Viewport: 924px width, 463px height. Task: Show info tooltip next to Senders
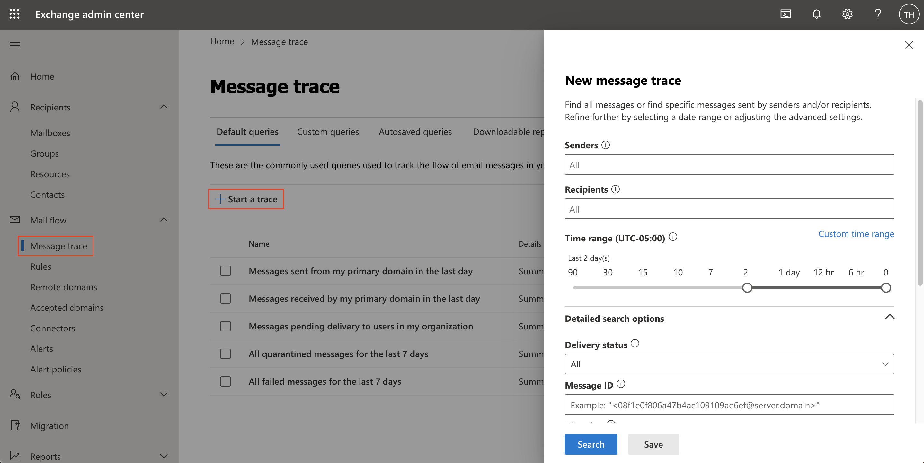coord(606,145)
